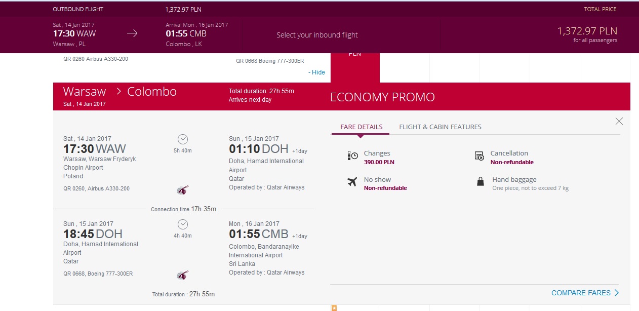The width and height of the screenshot is (639, 311).
Task: Click the Cancellation icon
Action: pos(480,156)
